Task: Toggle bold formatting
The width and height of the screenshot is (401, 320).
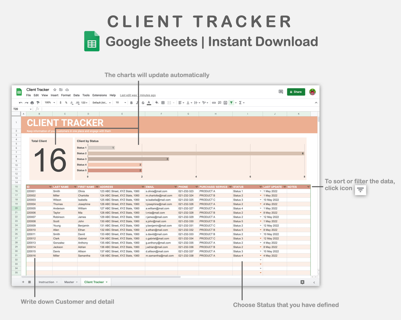Action: pyautogui.click(x=131, y=102)
